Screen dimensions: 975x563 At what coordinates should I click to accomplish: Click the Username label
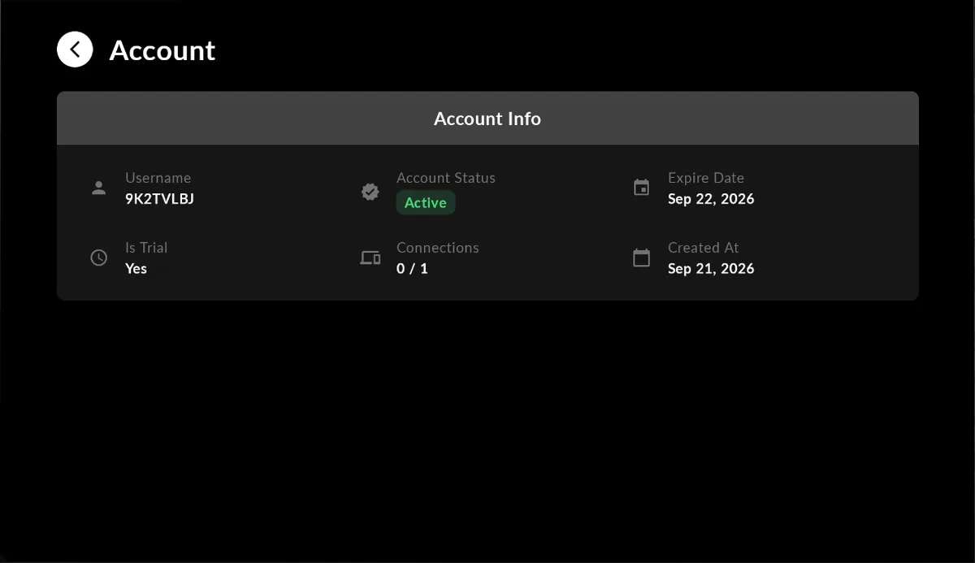click(x=158, y=178)
